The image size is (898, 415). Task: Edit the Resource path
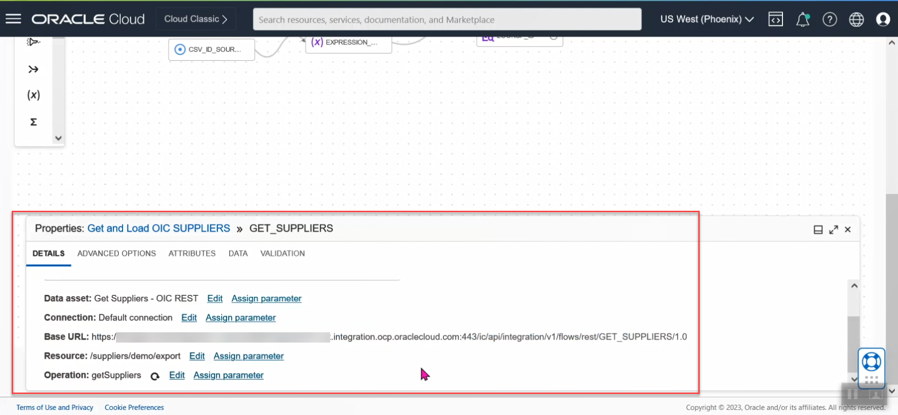[x=197, y=356]
